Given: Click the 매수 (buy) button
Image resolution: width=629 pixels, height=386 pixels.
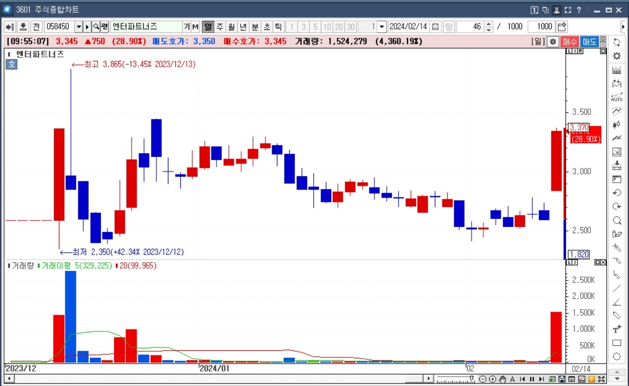Looking at the screenshot, I should tap(570, 42).
